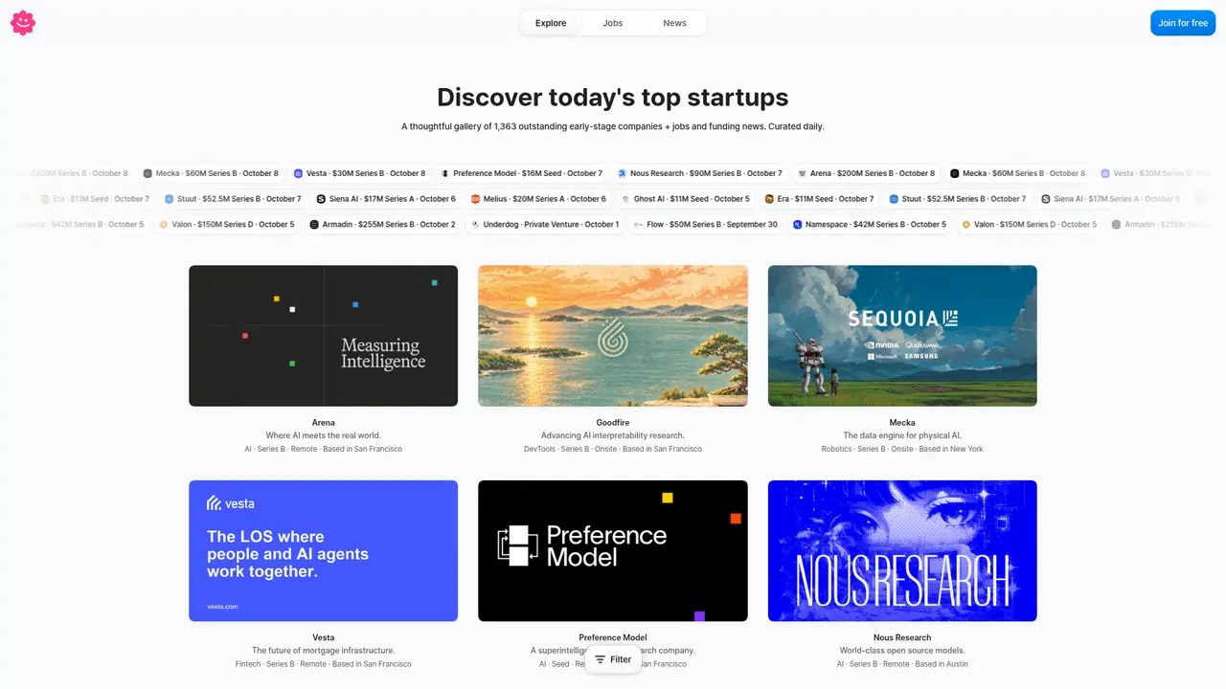The height and width of the screenshot is (689, 1226).
Task: Open the Nous Research blue thumbnail
Action: (902, 551)
